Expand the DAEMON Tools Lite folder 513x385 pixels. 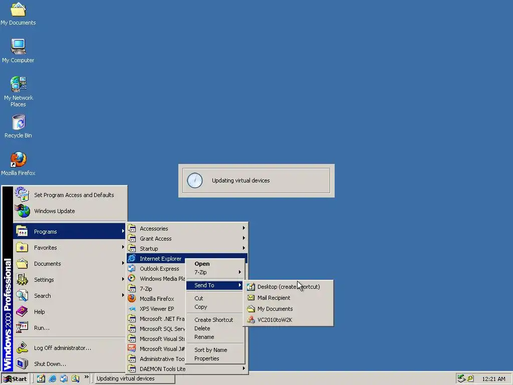point(187,369)
